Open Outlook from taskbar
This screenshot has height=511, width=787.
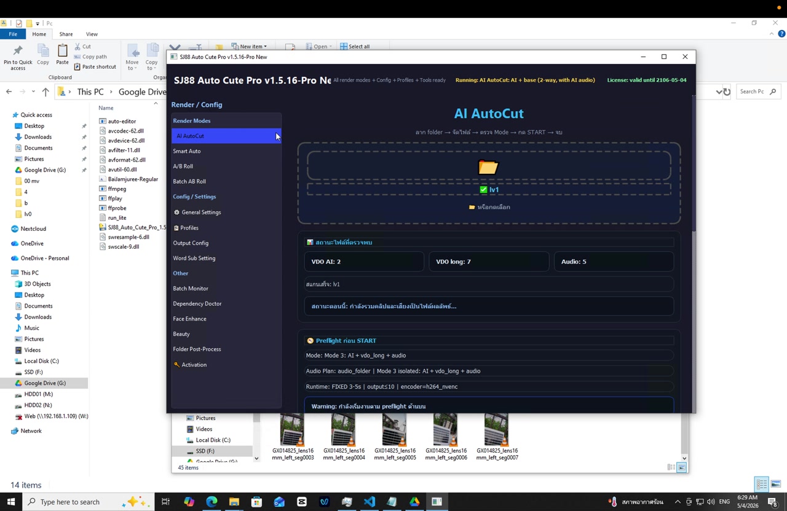pos(279,502)
